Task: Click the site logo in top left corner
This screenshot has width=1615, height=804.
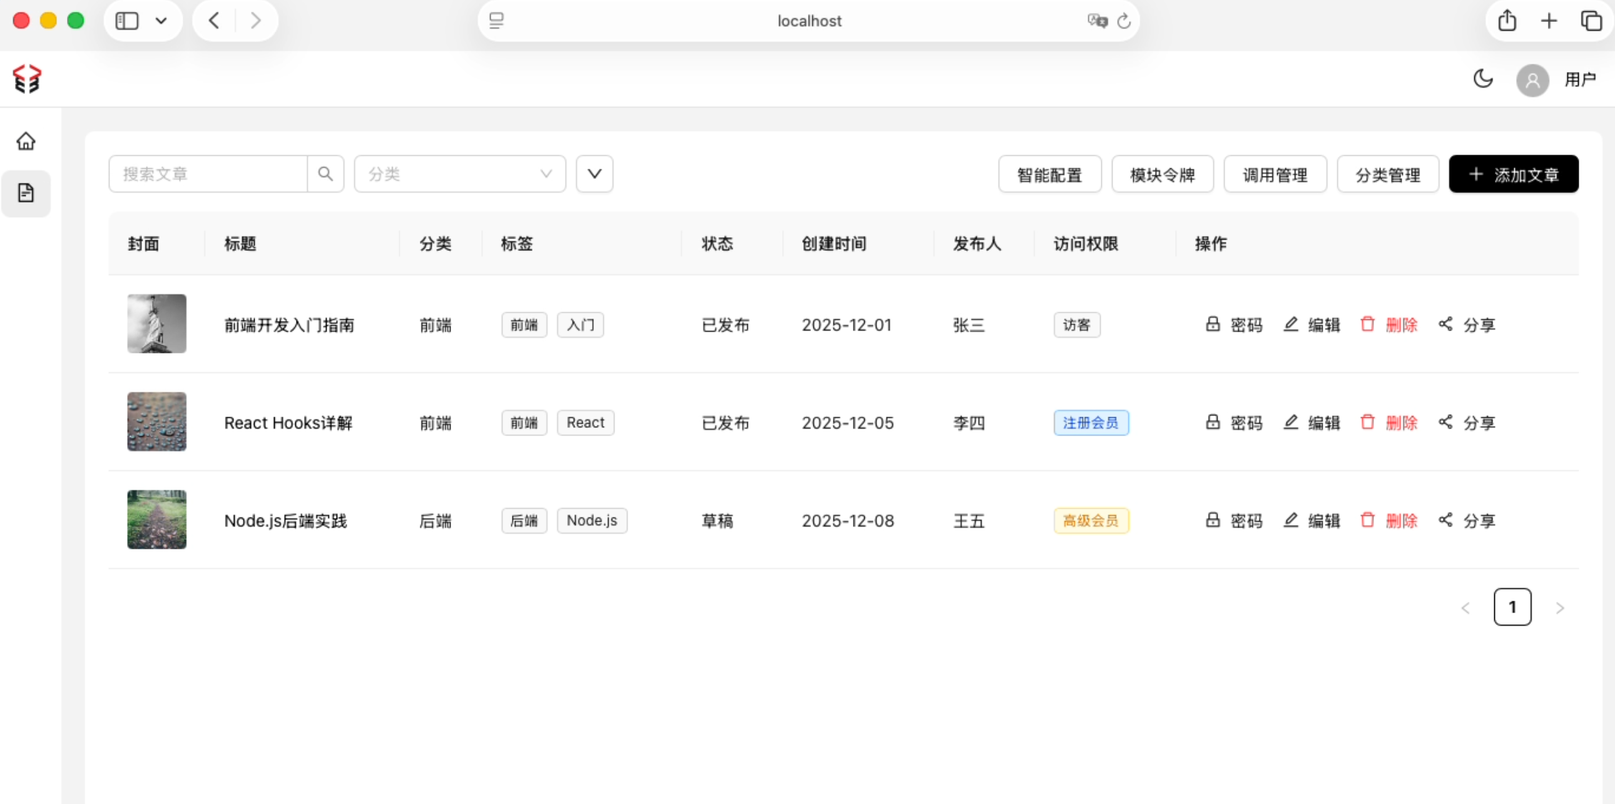Action: click(28, 79)
